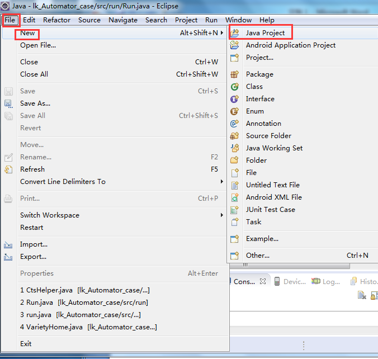Switch to the LogCat tab
The width and height of the screenshot is (378, 359).
click(x=325, y=282)
